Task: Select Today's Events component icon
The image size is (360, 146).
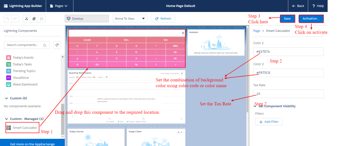Action: [9, 57]
